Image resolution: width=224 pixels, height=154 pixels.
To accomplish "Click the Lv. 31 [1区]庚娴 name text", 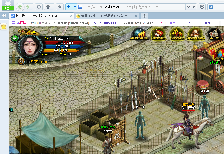I will pyautogui.click(x=57, y=38).
